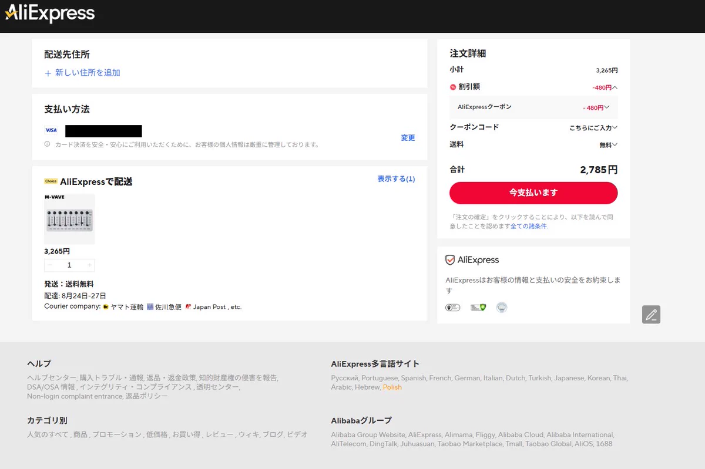Switch to German language site
The image size is (705, 469).
[466, 379]
